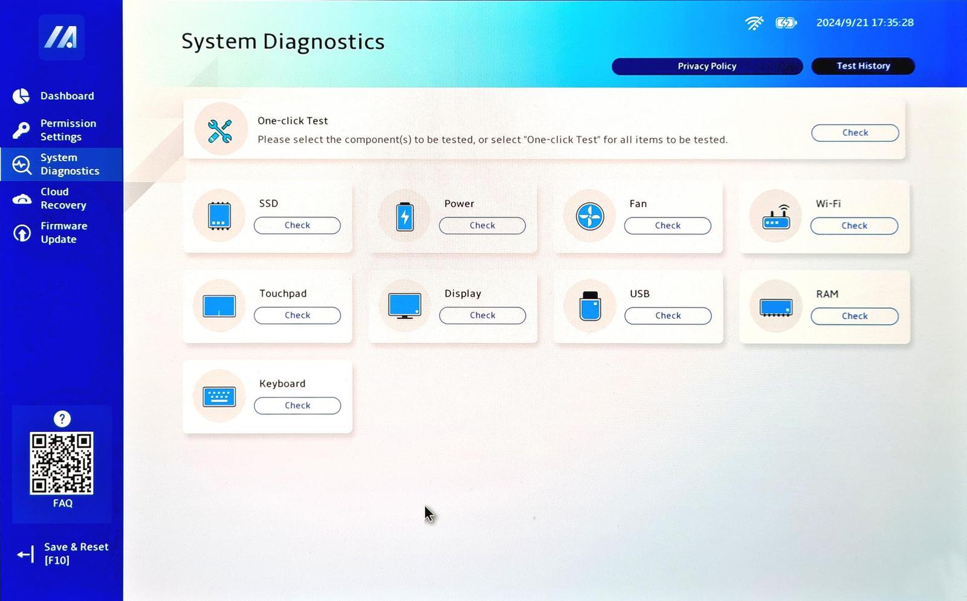Open Firmware Update section
This screenshot has width=967, height=601.
point(62,233)
